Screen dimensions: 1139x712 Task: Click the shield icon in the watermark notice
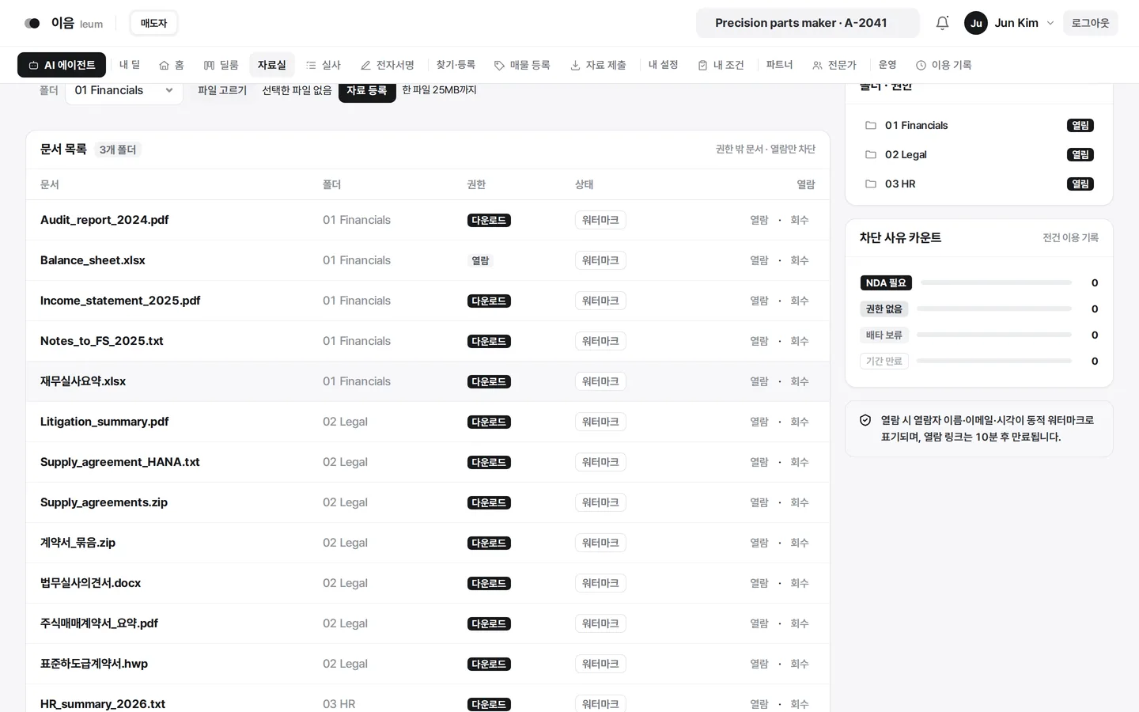[x=865, y=420]
